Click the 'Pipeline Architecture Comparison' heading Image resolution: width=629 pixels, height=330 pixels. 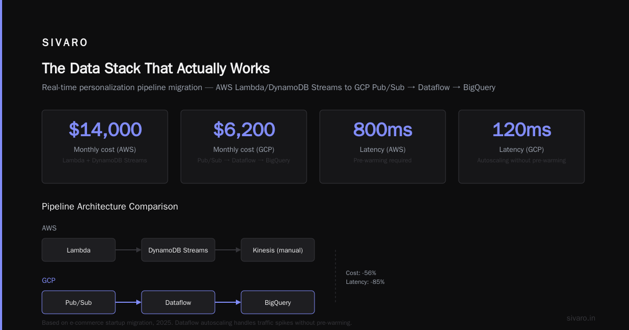pyautogui.click(x=110, y=206)
